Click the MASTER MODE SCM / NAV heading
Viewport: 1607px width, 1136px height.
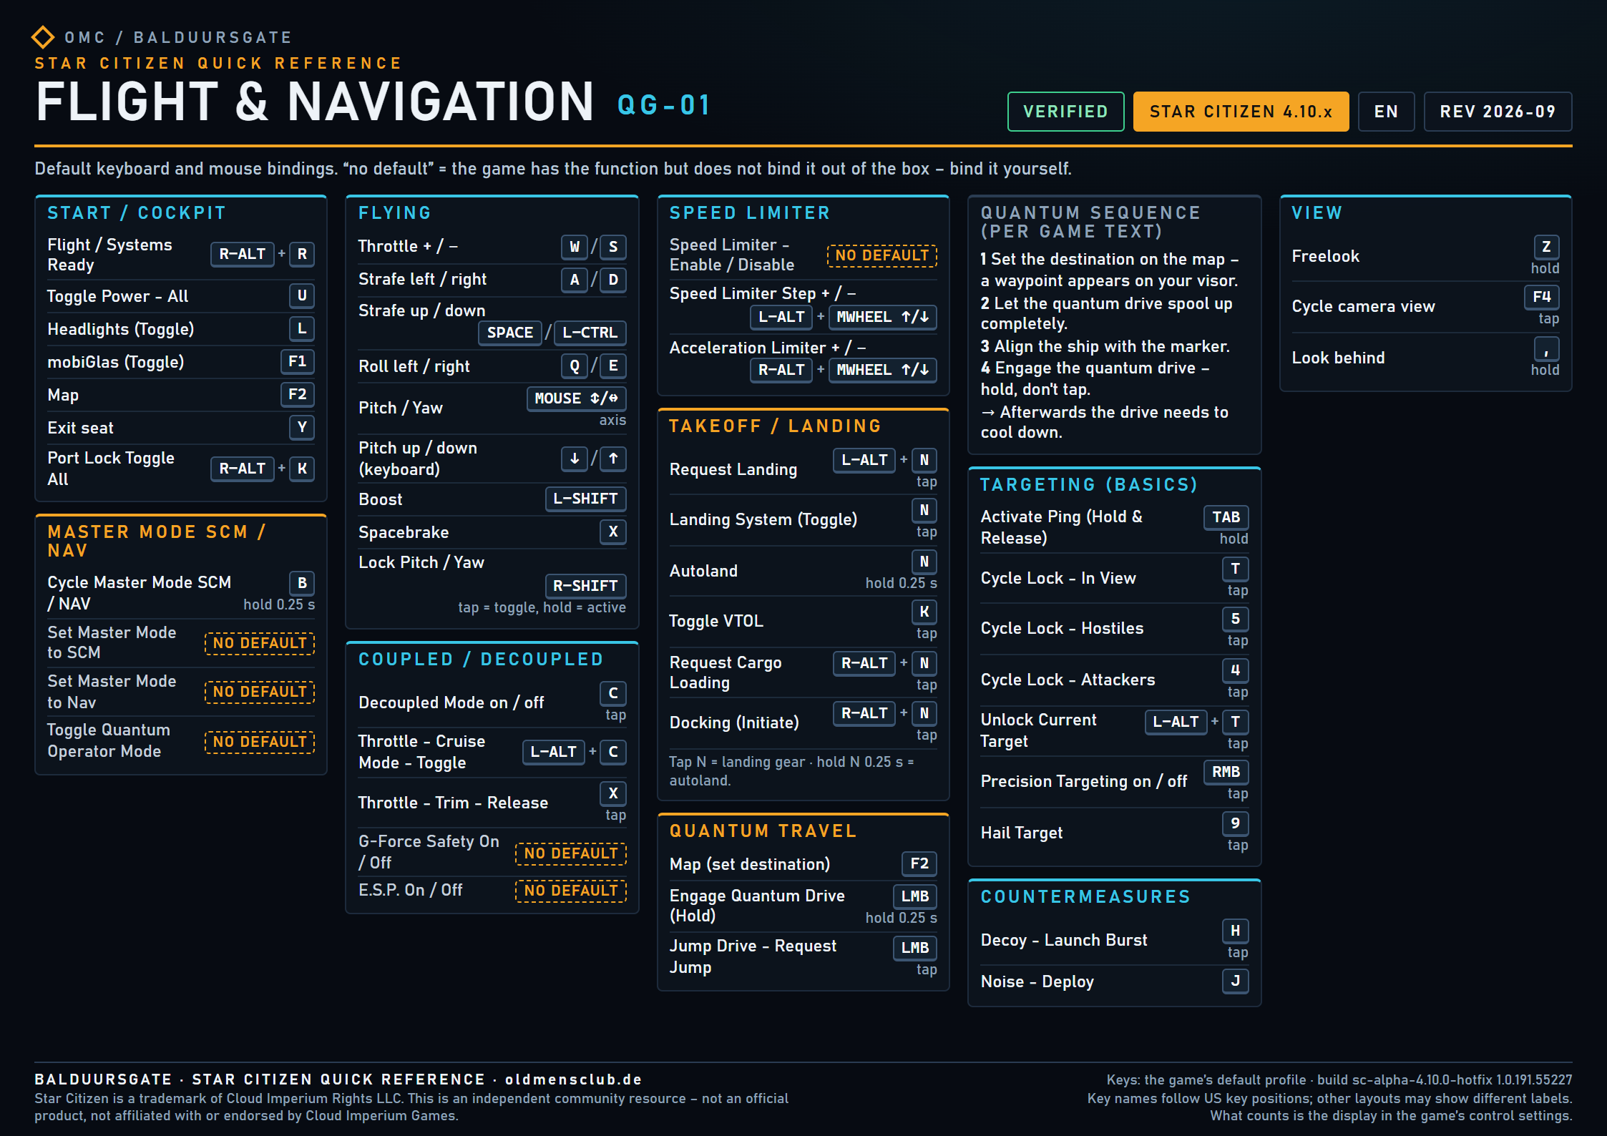click(x=157, y=542)
